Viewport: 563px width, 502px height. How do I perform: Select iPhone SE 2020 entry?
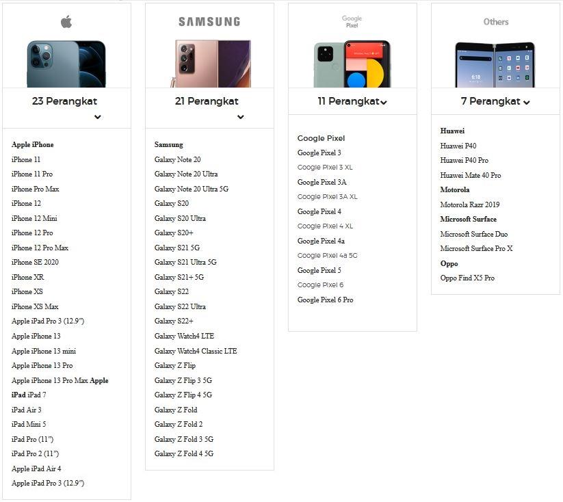(35, 263)
